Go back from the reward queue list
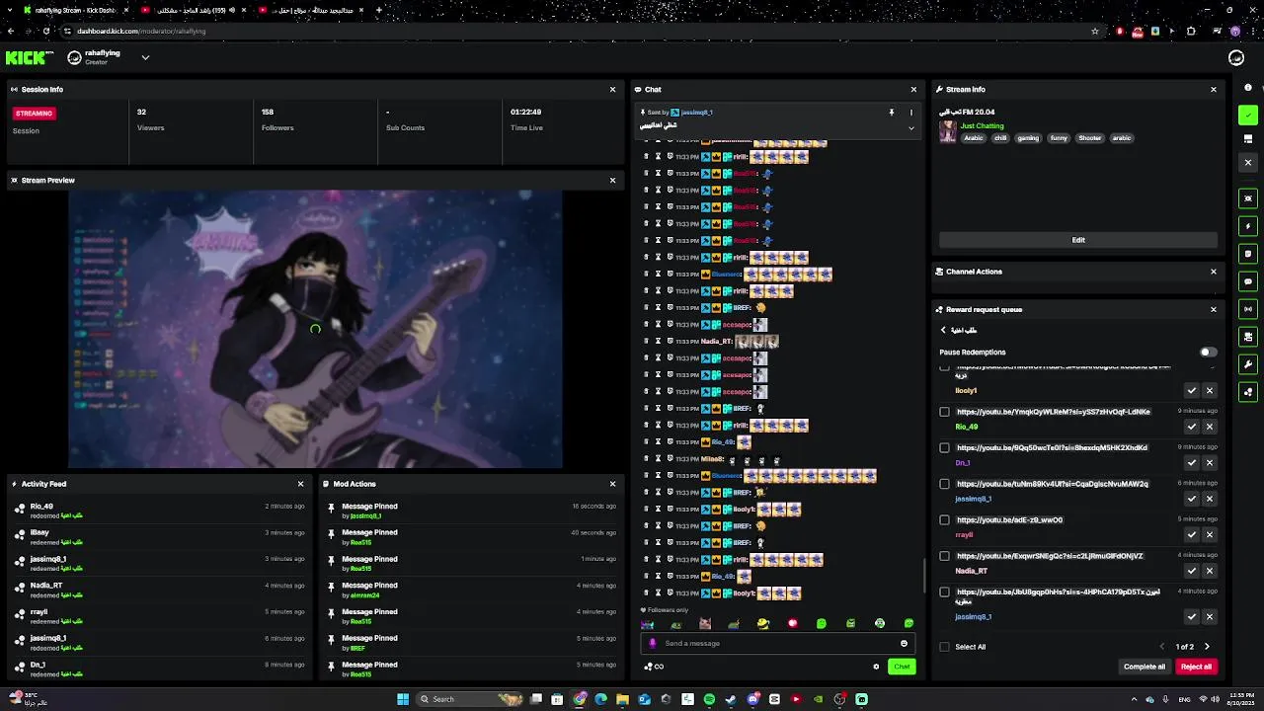Screen dimensions: 1264x711 pyautogui.click(x=943, y=330)
